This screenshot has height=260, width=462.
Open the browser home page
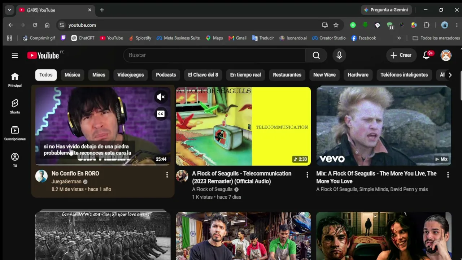[47, 25]
